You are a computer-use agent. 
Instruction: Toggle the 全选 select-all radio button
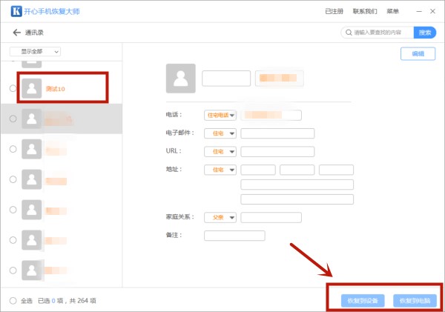coord(13,301)
